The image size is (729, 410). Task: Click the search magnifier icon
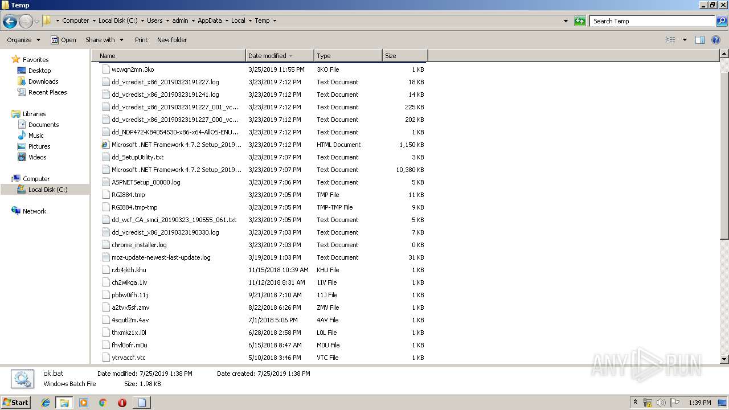click(722, 21)
